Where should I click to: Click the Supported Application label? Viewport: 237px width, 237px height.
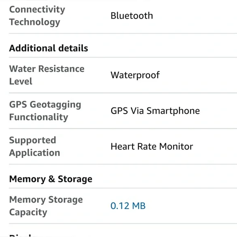click(x=35, y=146)
